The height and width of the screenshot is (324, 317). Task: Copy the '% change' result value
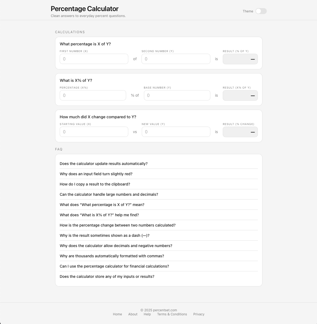coord(240,132)
